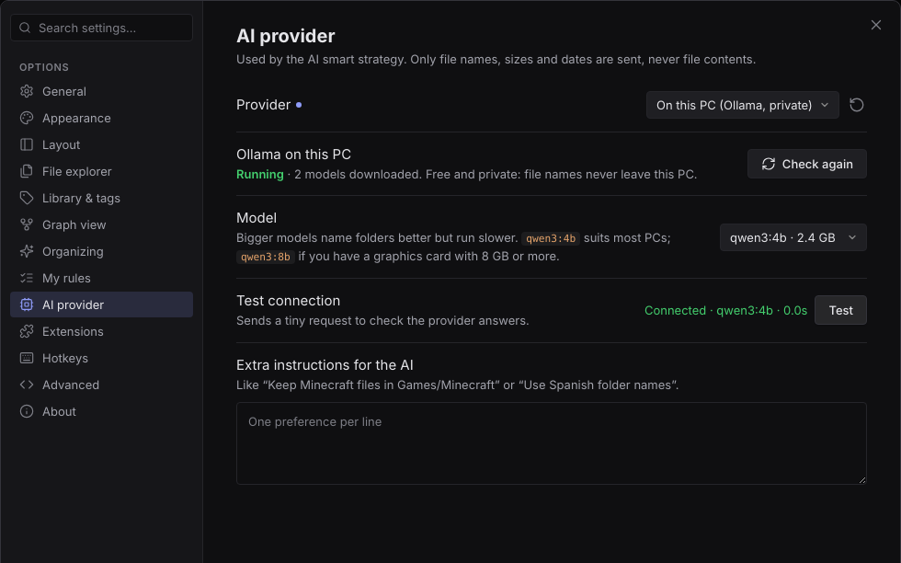Viewport: 901px width, 563px height.
Task: Go to My rules settings
Action: pyautogui.click(x=102, y=279)
